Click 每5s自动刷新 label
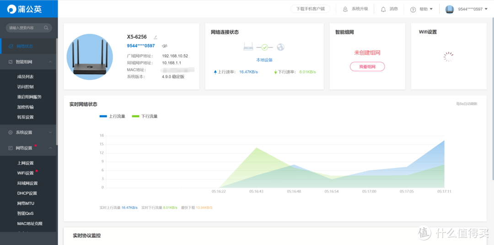The width and height of the screenshot is (494, 245). click(x=467, y=104)
